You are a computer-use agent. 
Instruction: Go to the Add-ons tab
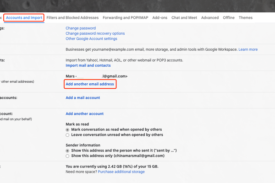click(x=160, y=18)
